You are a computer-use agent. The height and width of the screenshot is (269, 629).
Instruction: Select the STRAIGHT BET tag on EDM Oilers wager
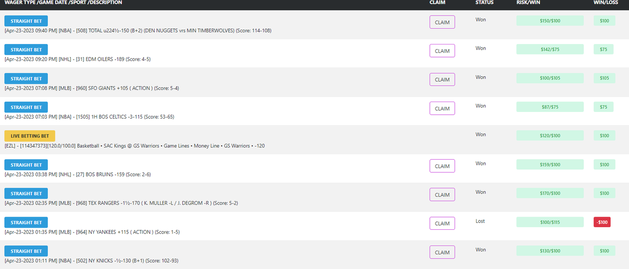pos(26,50)
